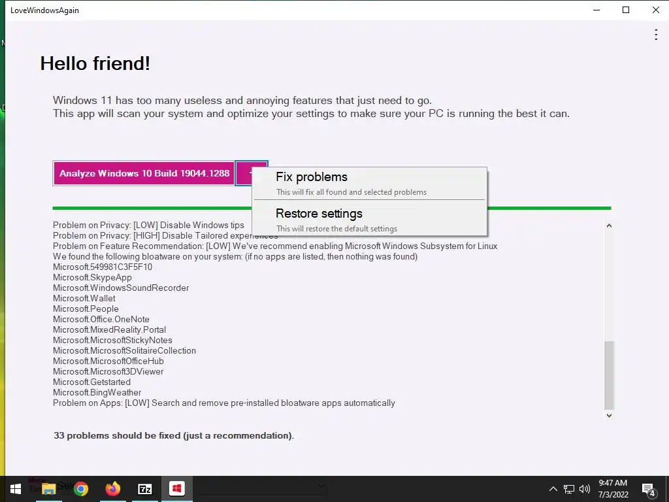Open the volume control tray icon

(x=585, y=489)
